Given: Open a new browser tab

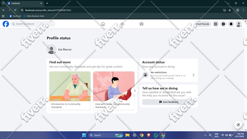Looking at the screenshot, I should [x=47, y=3].
